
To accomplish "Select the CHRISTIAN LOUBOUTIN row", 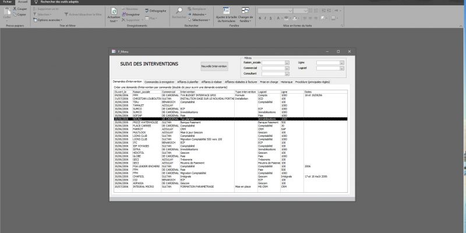I will tap(230, 98).
